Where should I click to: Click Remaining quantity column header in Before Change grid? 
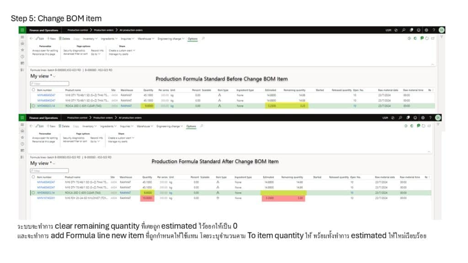tap(294, 90)
